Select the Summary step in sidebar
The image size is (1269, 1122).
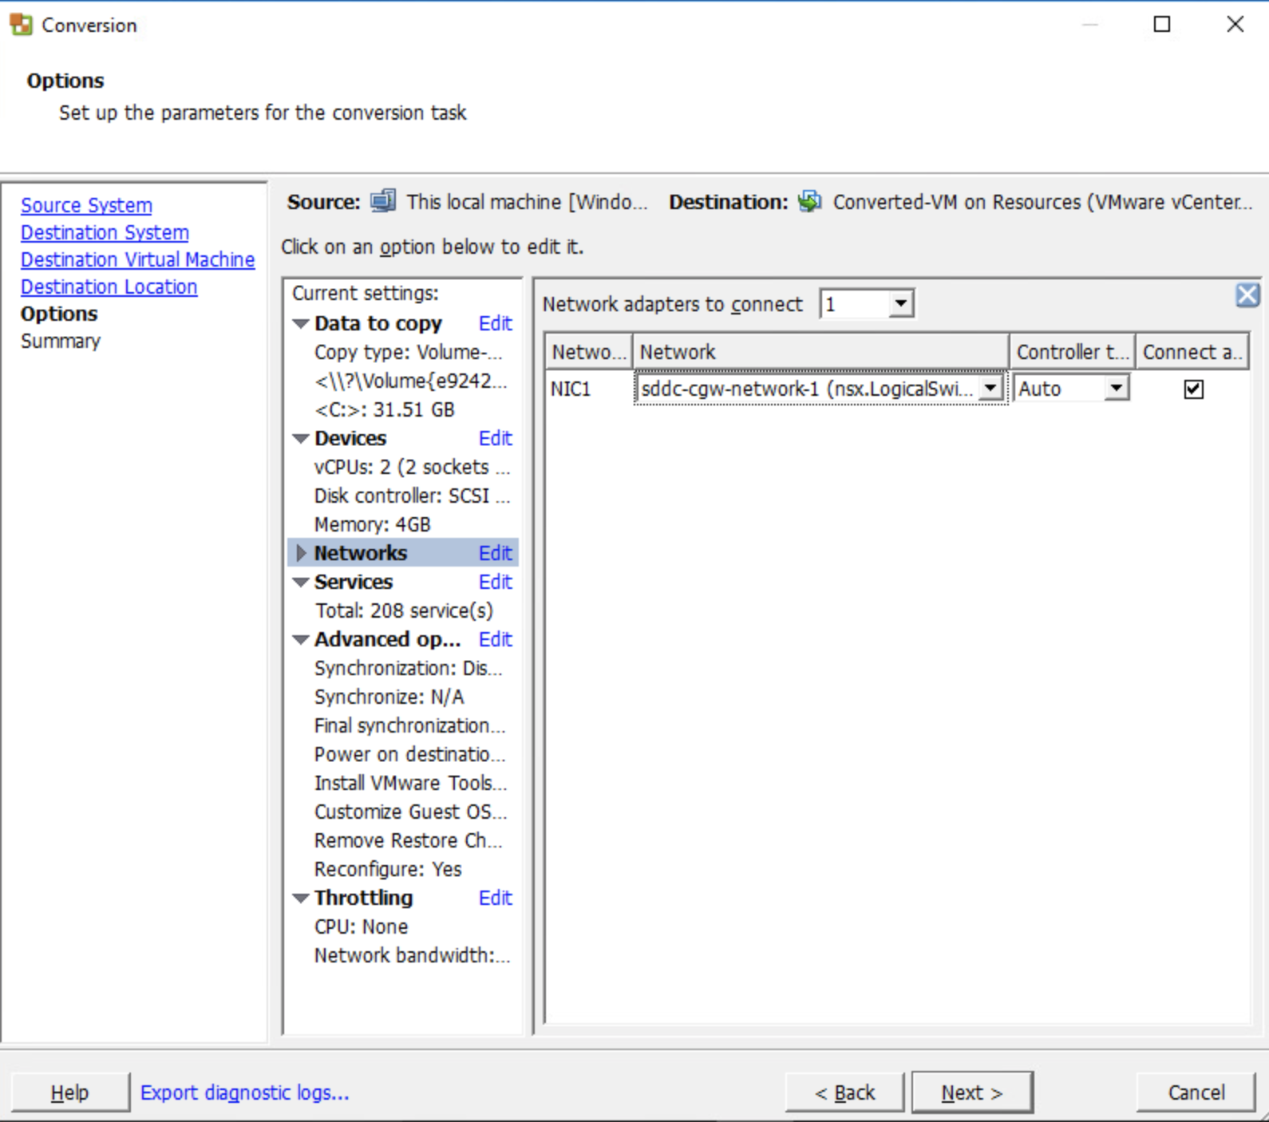pos(61,341)
